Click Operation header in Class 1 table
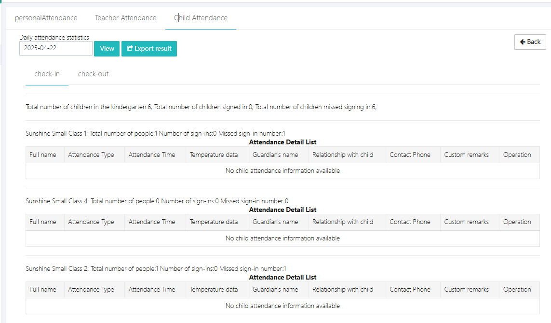Viewport: 551px width, 323px height. click(x=517, y=155)
